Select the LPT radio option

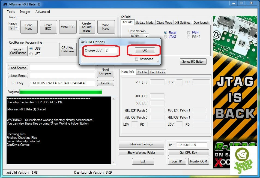pos(31,54)
